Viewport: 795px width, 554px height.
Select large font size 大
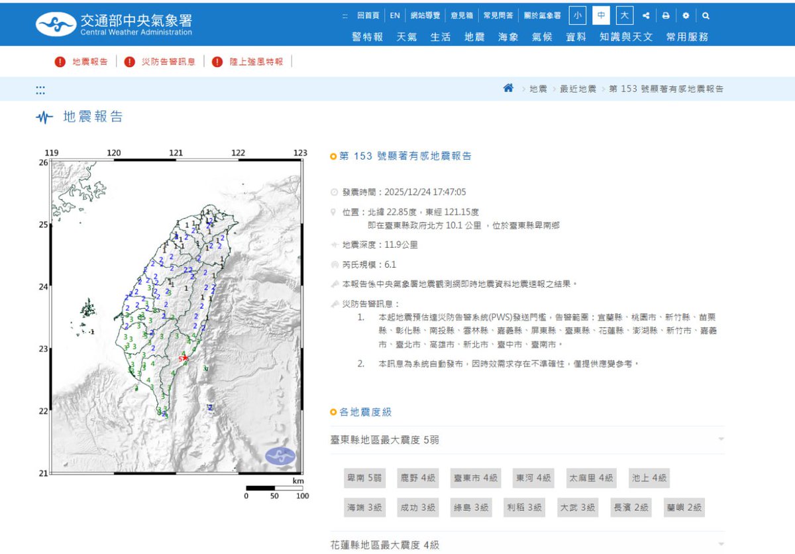625,15
